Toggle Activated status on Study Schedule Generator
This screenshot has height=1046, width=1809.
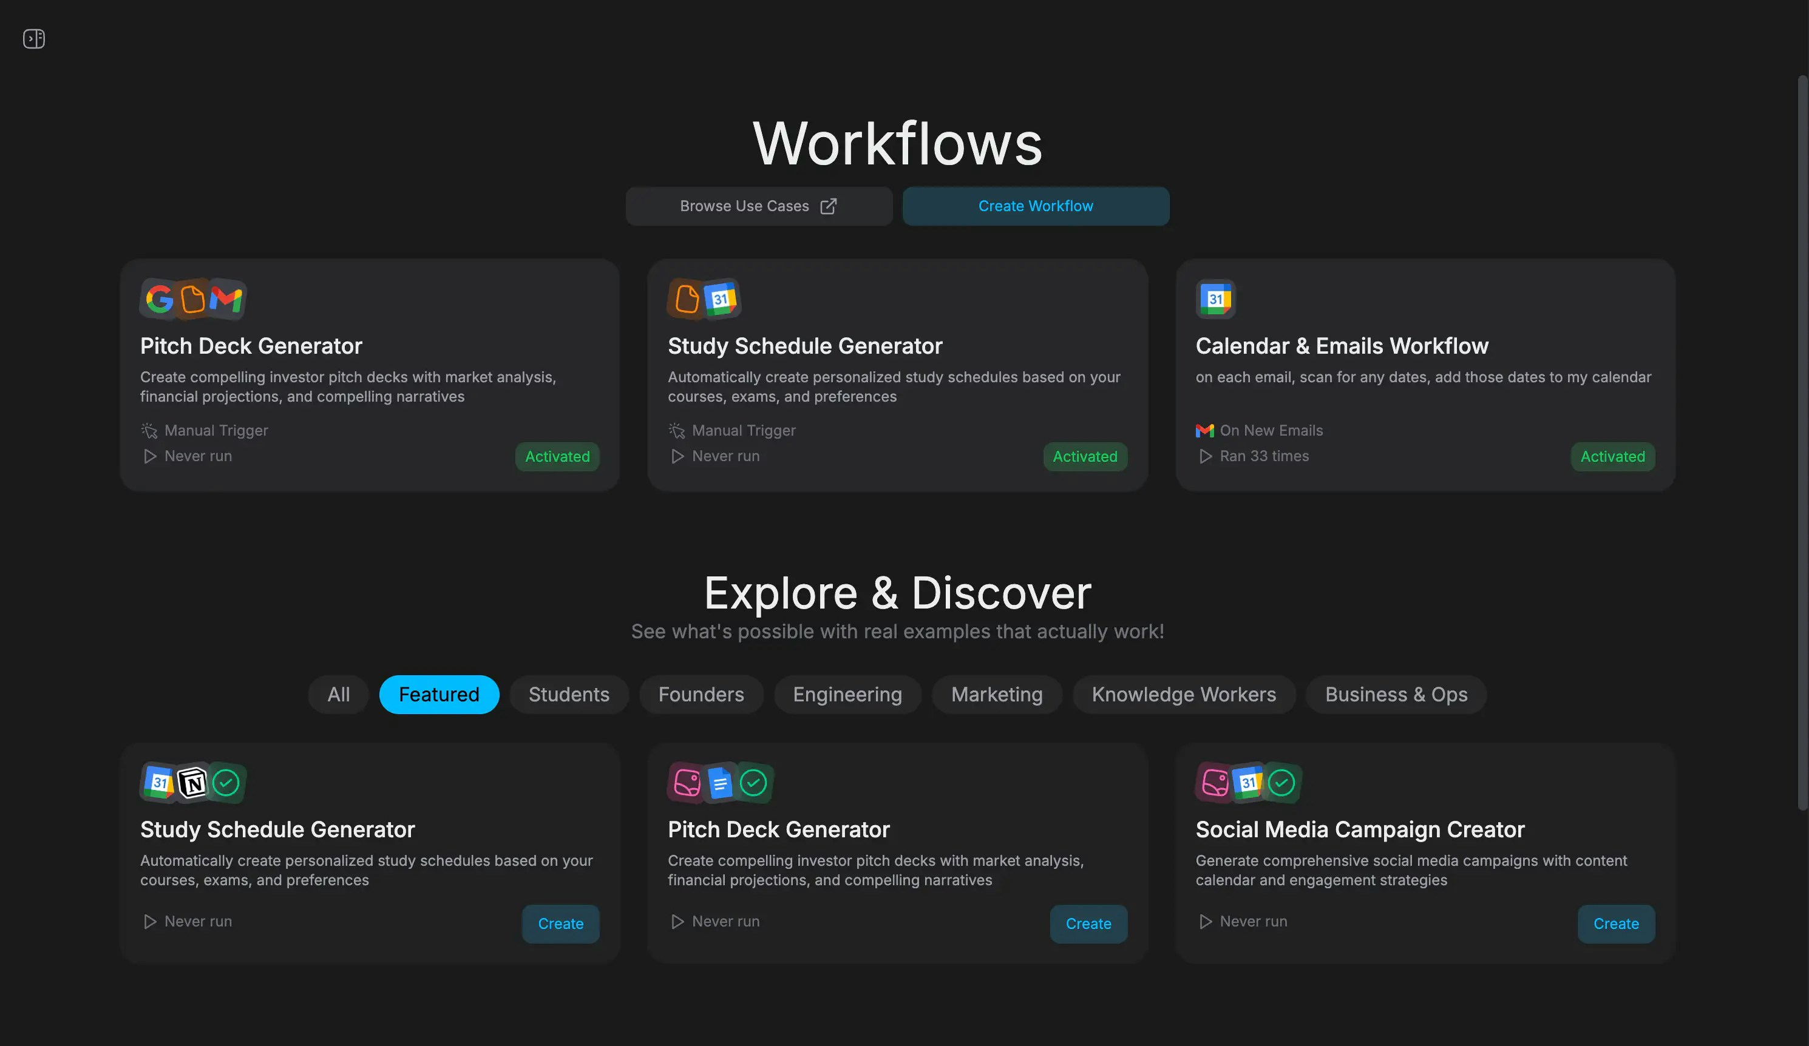coord(1085,456)
